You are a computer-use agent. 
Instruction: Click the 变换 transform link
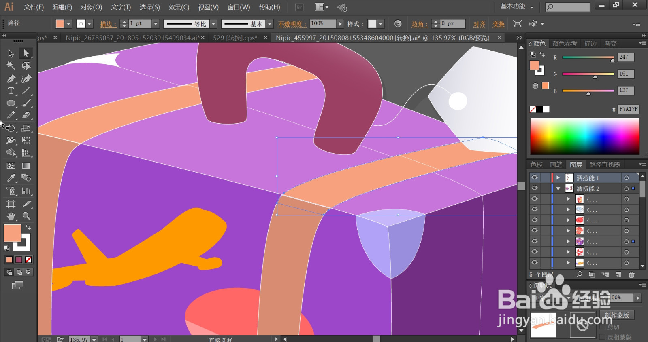point(499,24)
